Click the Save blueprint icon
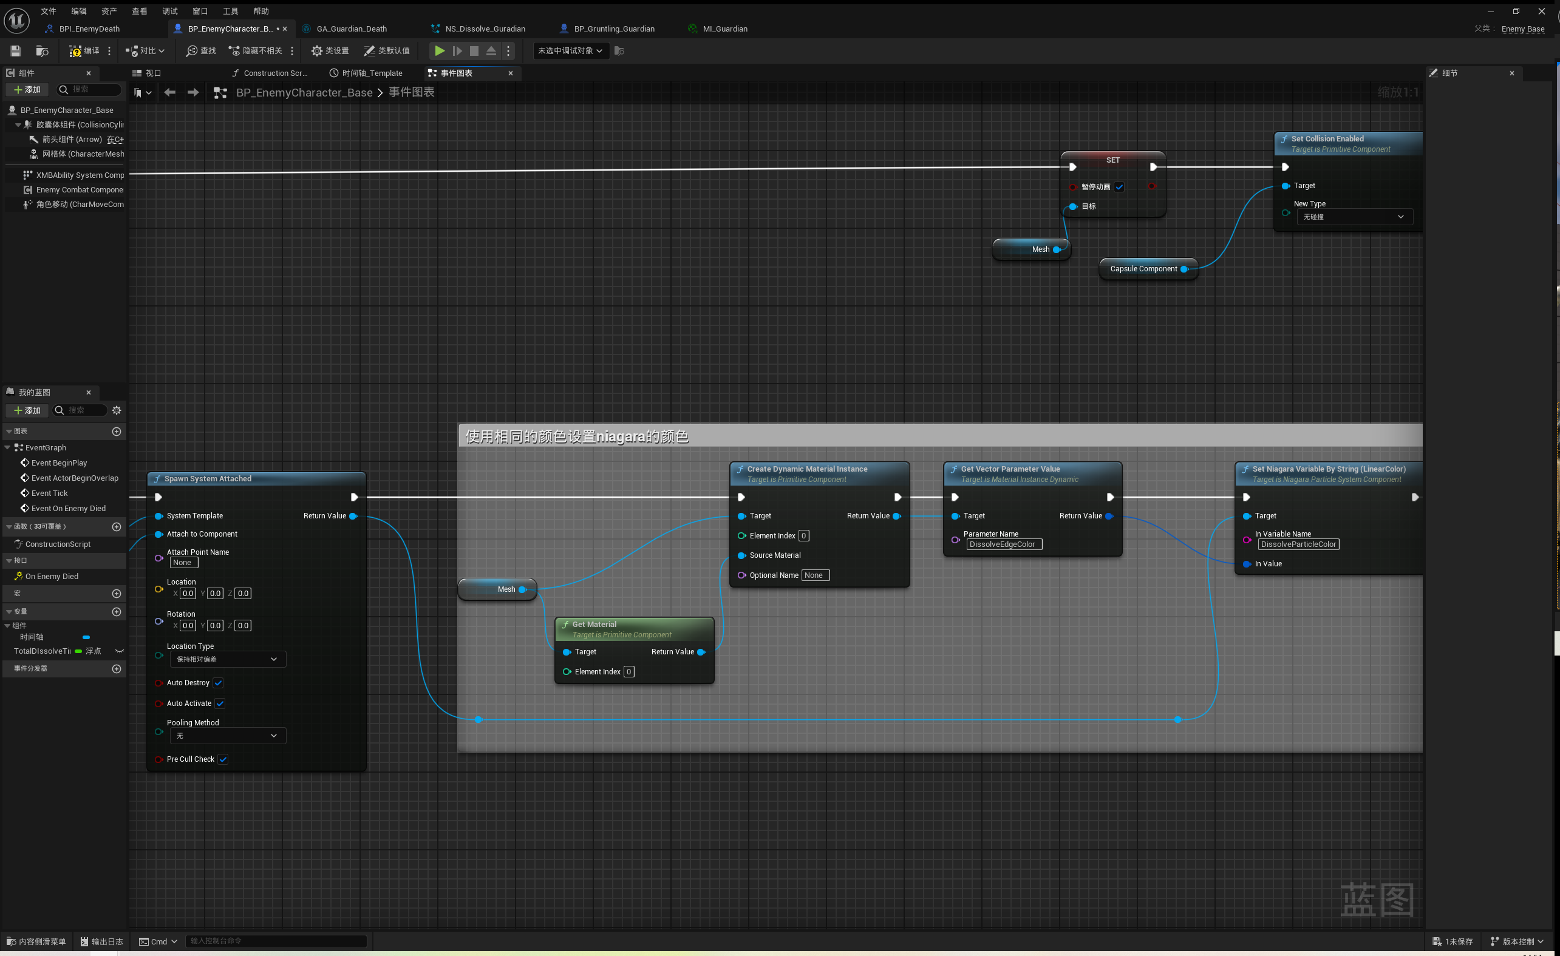The image size is (1560, 956). (16, 50)
